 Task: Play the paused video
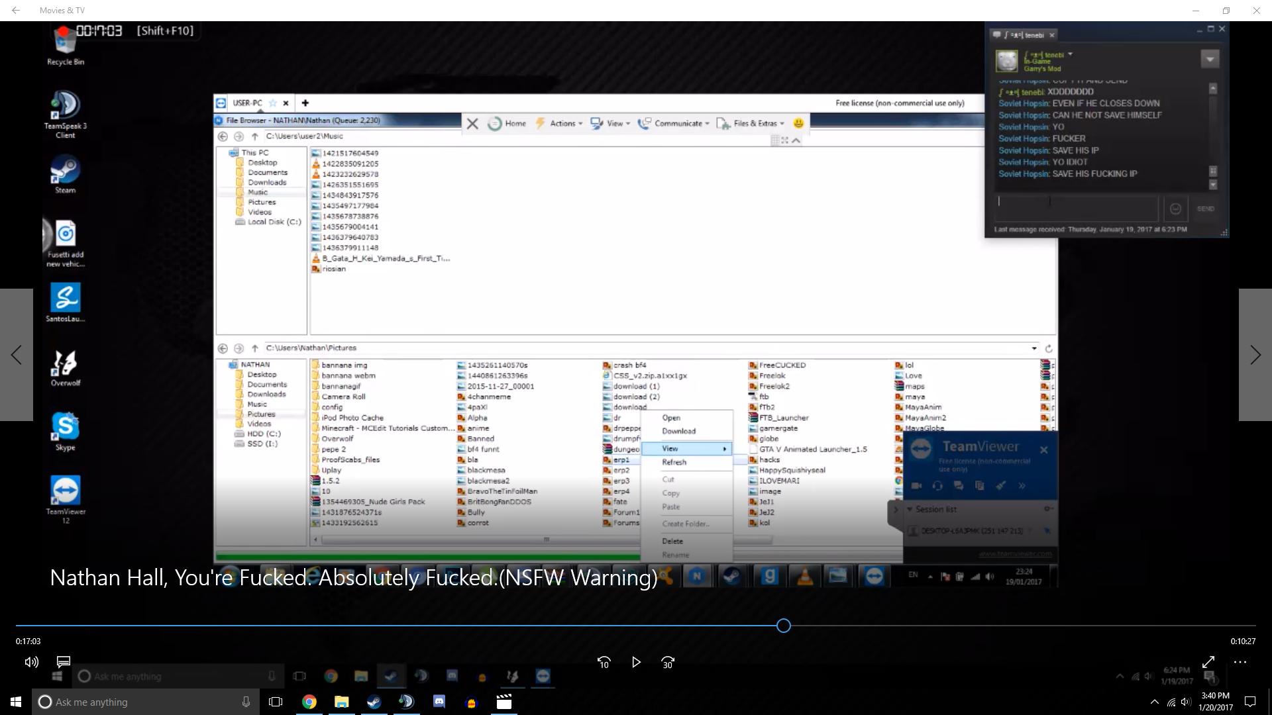(636, 662)
